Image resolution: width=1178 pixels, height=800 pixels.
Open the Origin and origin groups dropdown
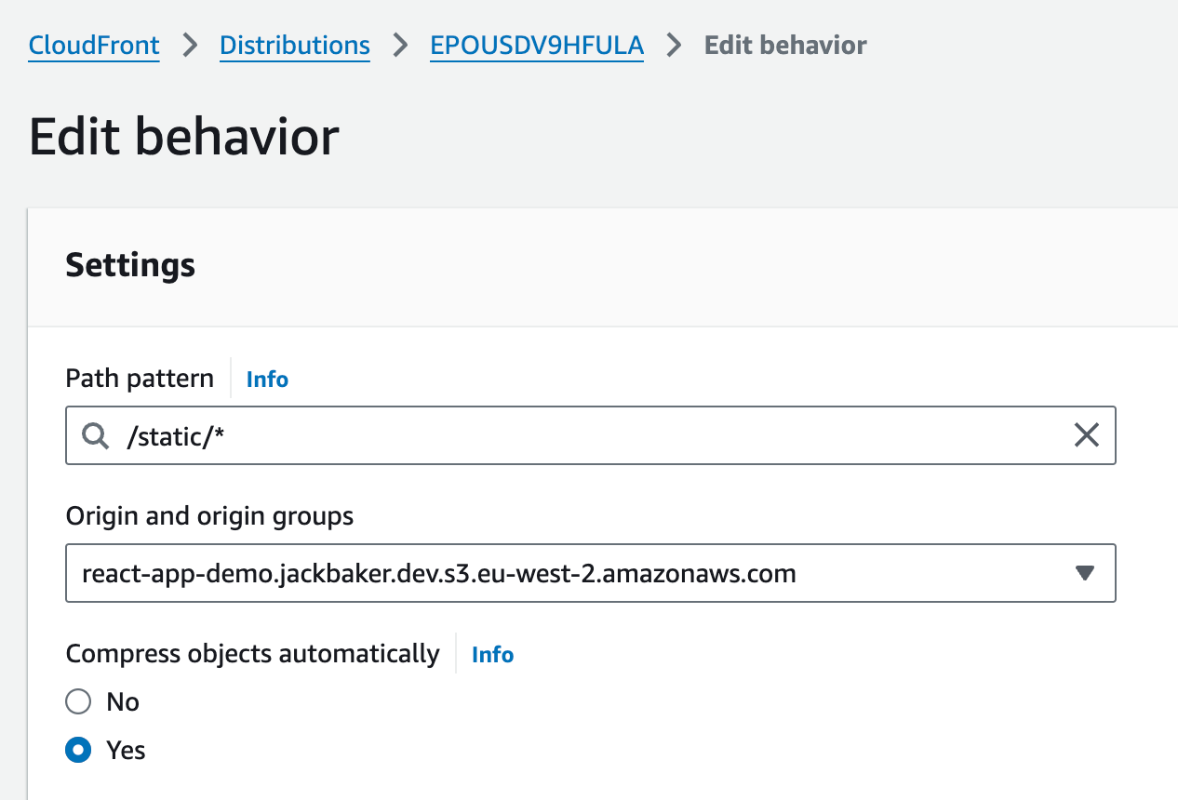click(577, 573)
